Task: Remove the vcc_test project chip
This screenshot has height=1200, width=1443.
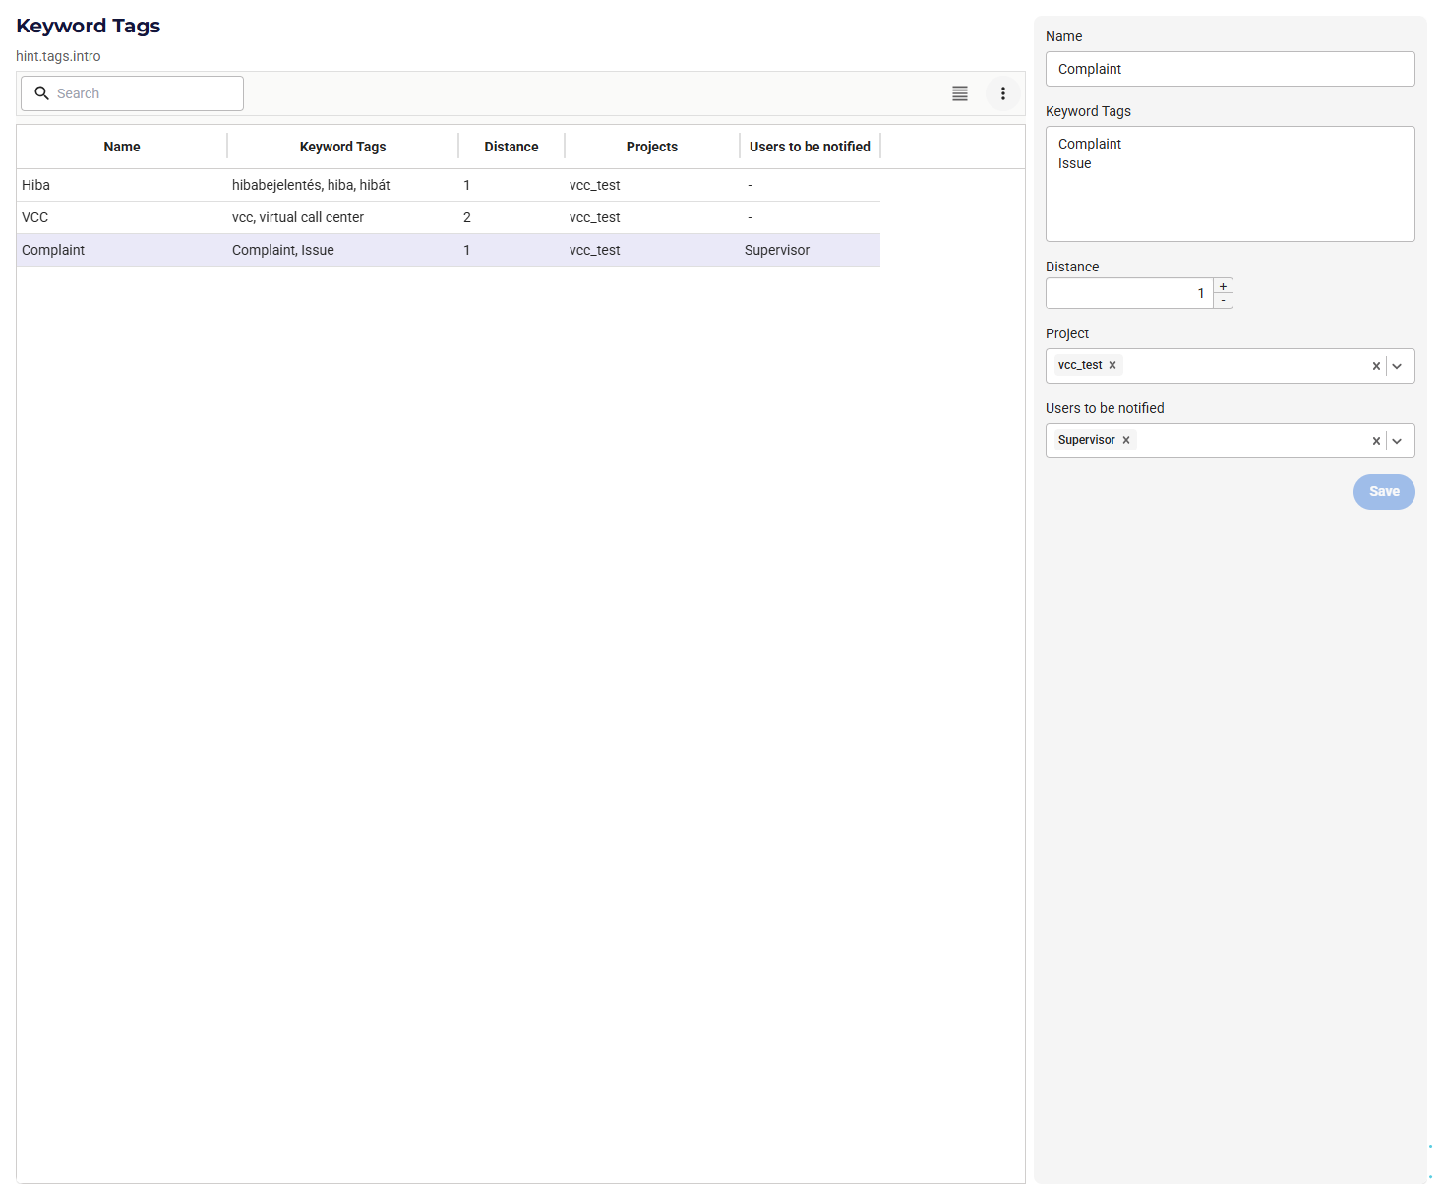Action: pyautogui.click(x=1112, y=365)
